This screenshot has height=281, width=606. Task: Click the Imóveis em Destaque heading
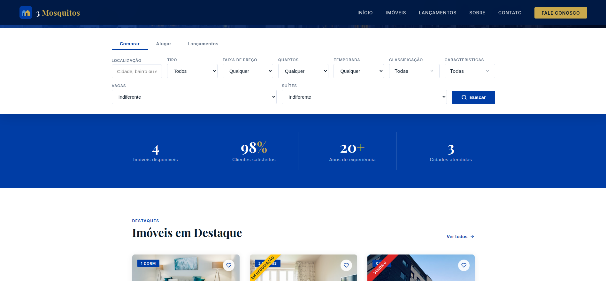(187, 233)
